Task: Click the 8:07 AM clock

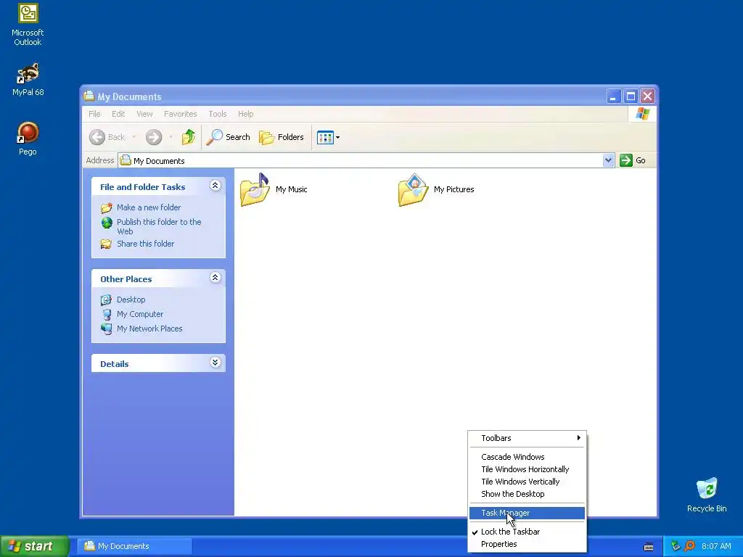Action: 716,546
